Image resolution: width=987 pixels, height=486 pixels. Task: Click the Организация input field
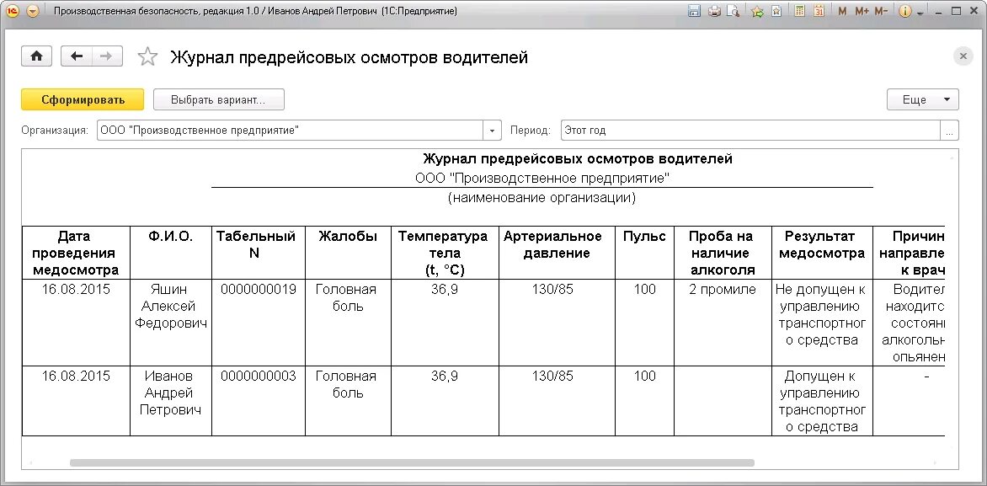(x=290, y=131)
